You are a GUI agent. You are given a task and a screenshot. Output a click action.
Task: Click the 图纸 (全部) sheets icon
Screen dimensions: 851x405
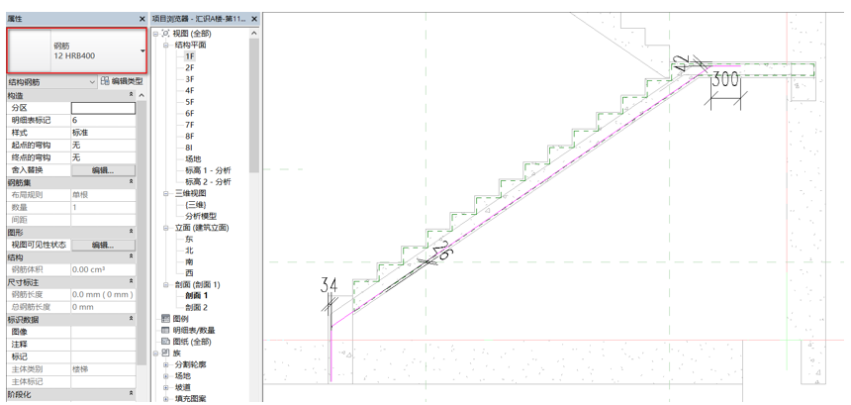[165, 342]
